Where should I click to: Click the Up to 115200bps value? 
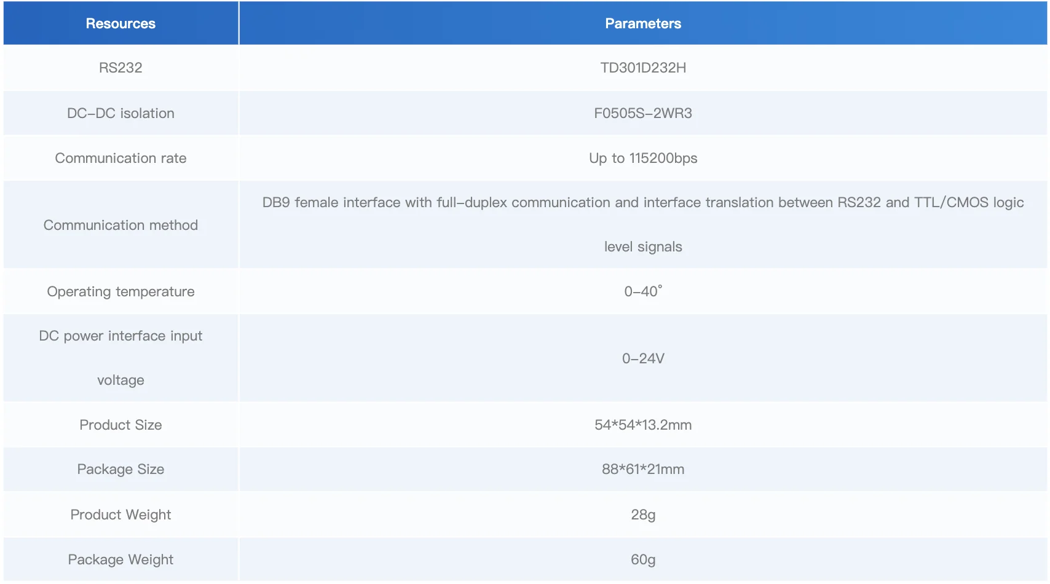click(643, 158)
